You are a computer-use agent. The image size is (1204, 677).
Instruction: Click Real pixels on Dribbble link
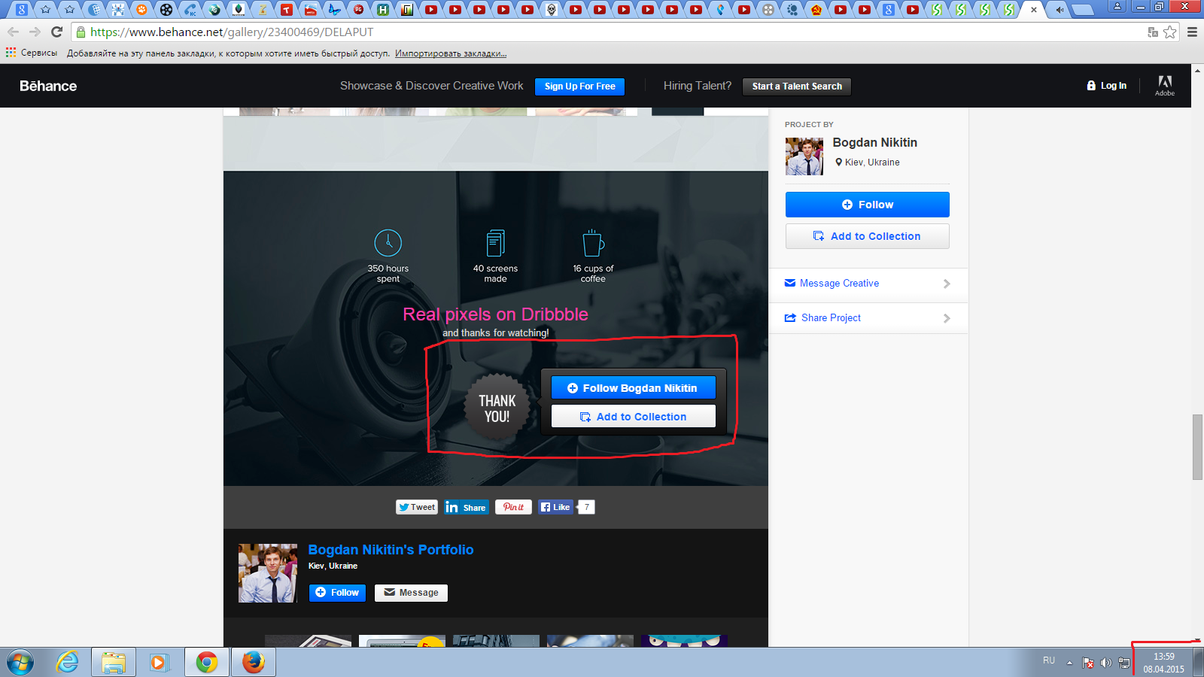pos(495,314)
